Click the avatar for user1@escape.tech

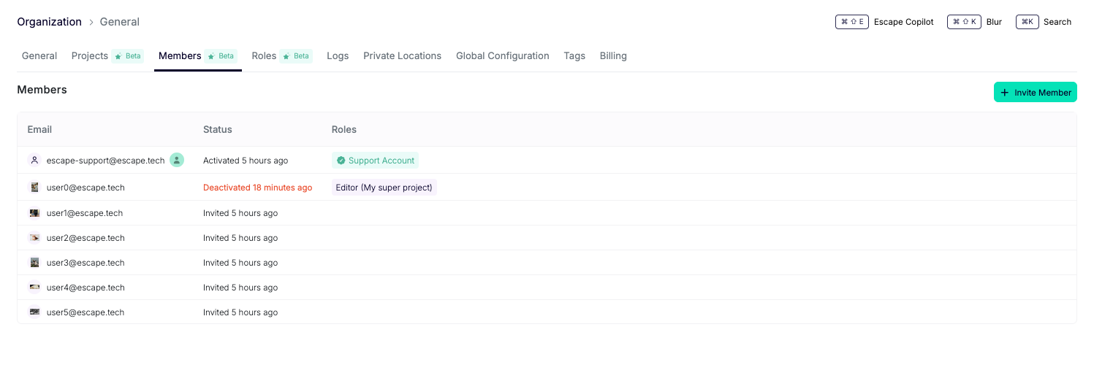[x=34, y=213]
